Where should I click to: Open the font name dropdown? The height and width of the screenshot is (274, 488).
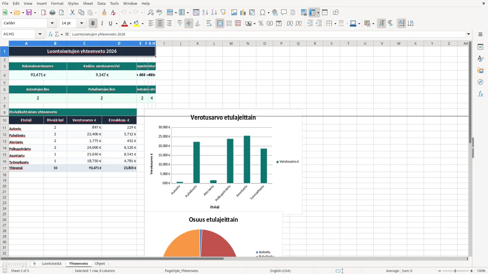click(x=52, y=24)
